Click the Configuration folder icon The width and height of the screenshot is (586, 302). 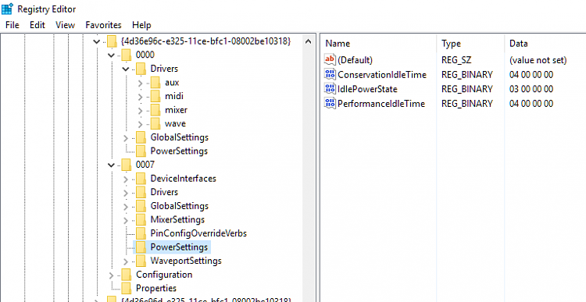point(127,275)
